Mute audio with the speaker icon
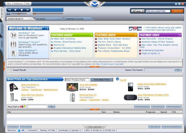Viewport: 186px width, 133px height. (8, 14)
